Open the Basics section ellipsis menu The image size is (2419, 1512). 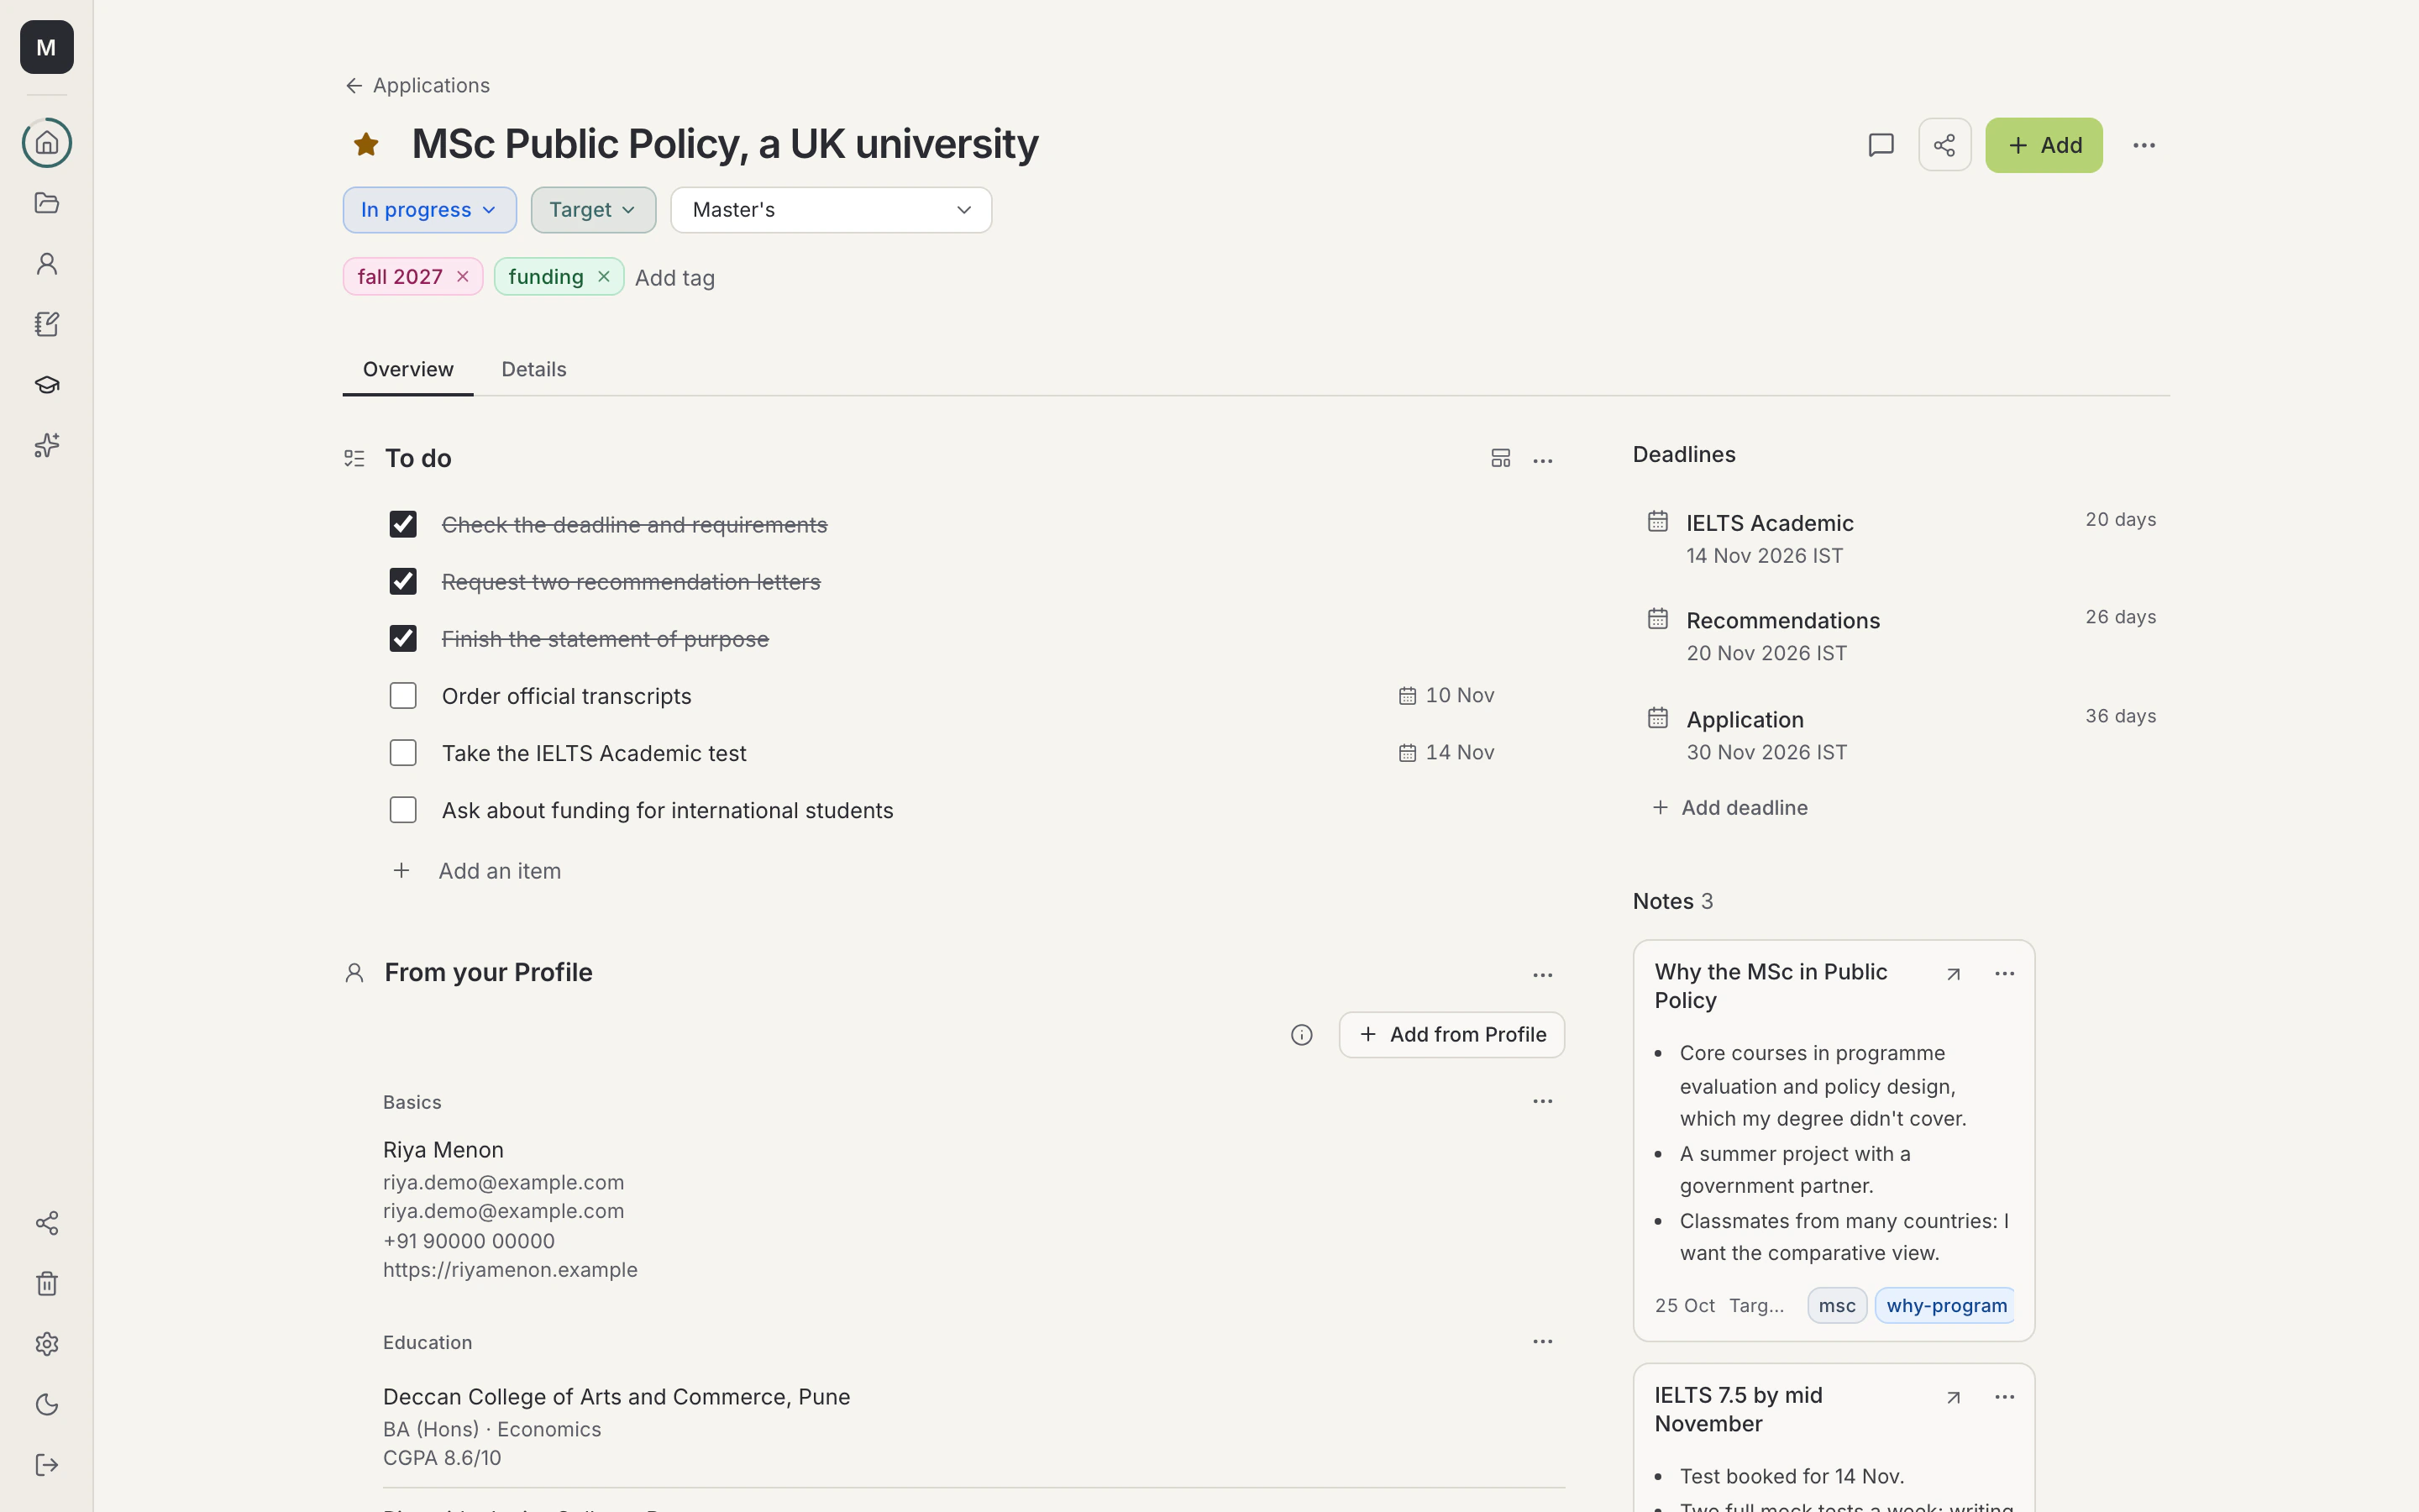(1542, 1101)
